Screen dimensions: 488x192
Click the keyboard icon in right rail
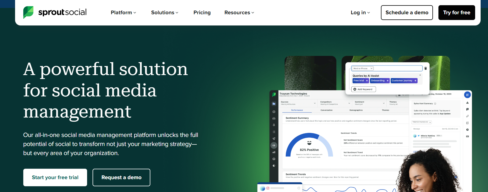467,136
